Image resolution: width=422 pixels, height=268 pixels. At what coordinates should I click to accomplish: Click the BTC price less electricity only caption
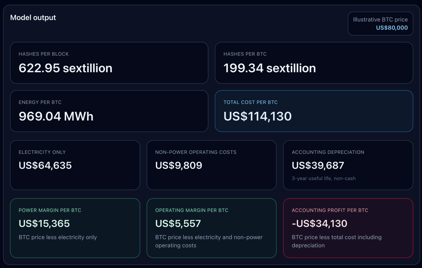[58, 237]
